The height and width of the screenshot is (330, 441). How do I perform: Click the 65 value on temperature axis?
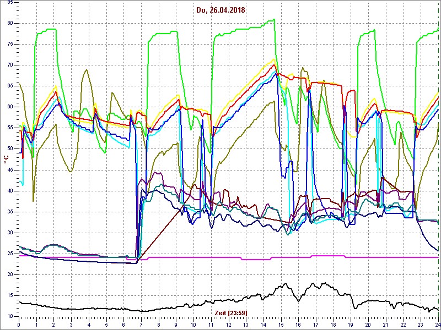[x=9, y=86]
